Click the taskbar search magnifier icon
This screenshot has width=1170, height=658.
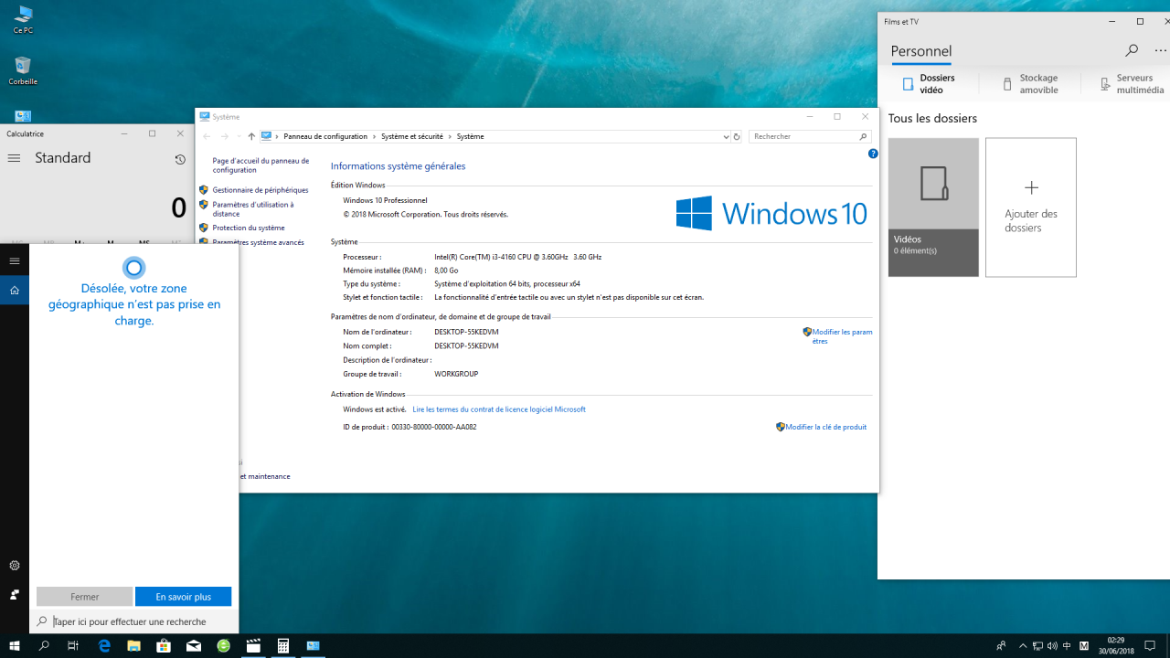pos(44,645)
